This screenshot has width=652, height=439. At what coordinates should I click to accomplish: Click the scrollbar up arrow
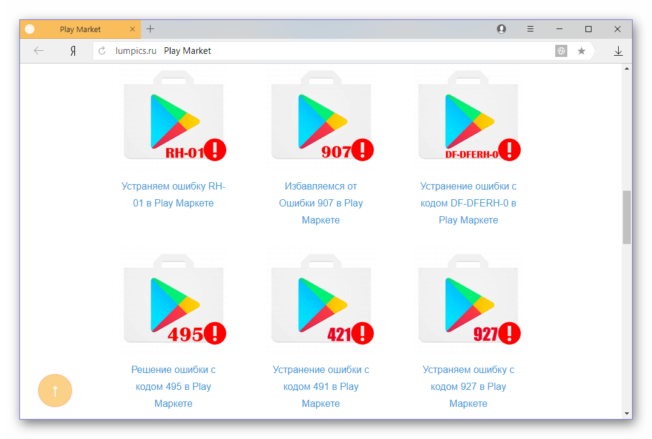[x=627, y=68]
